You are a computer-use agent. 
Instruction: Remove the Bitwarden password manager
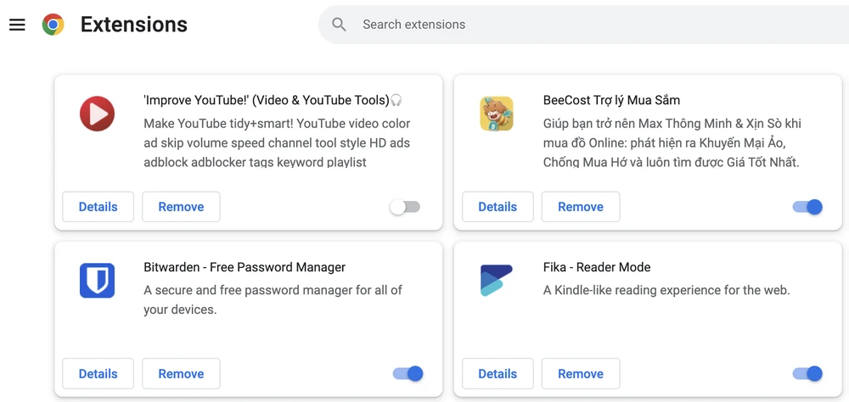[181, 374]
